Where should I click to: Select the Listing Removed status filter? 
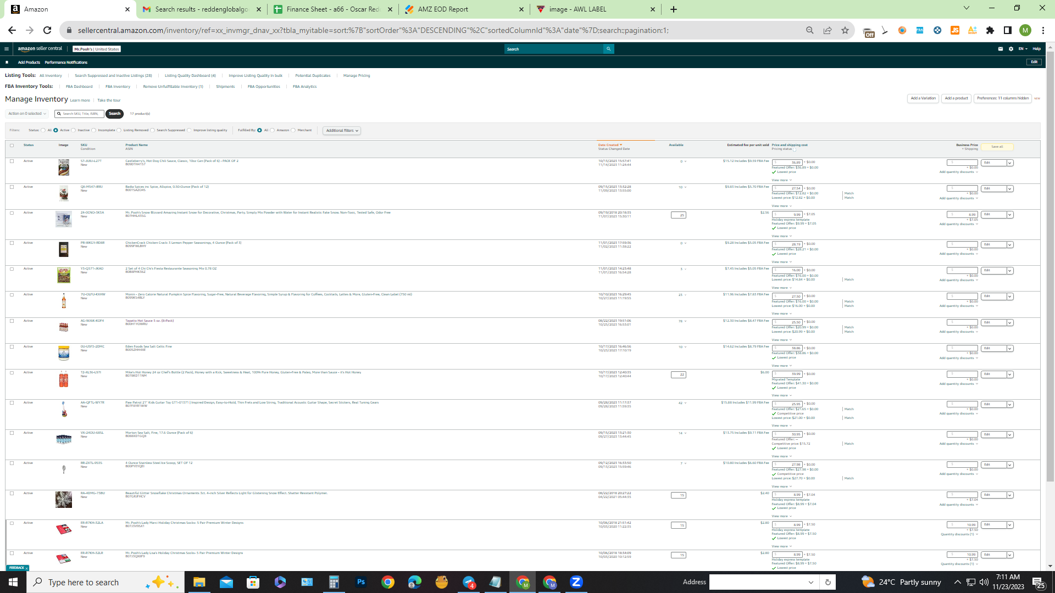119,131
